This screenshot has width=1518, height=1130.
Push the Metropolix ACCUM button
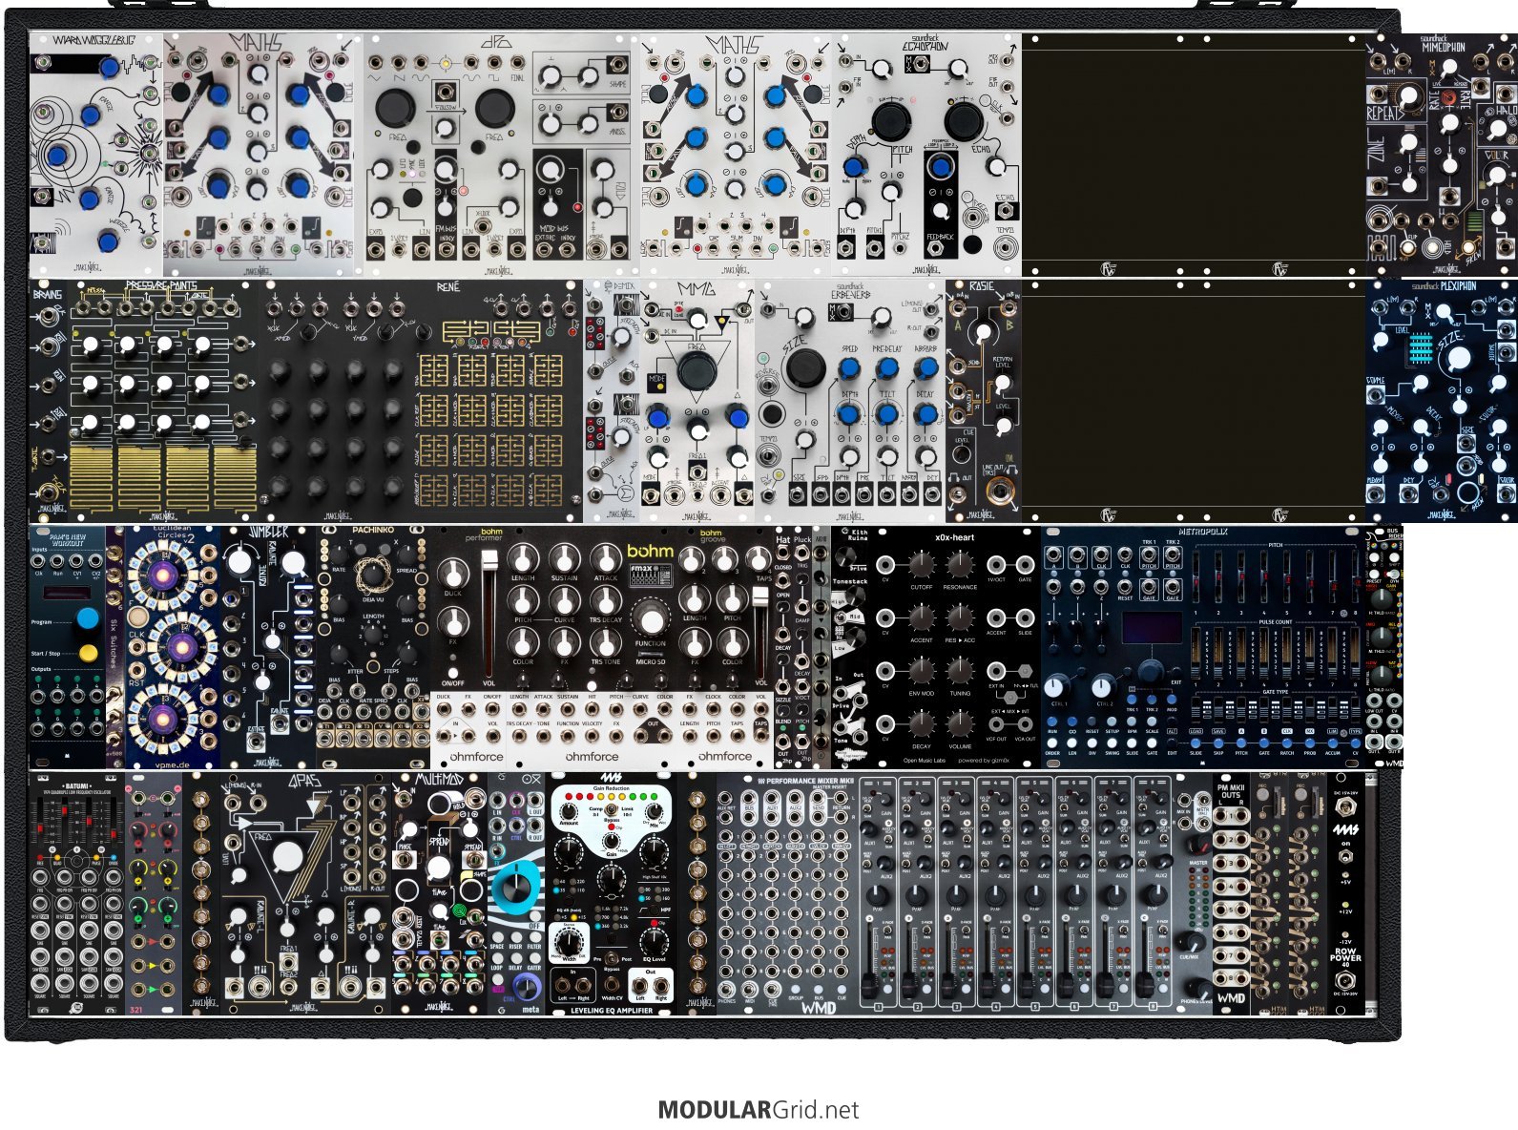click(1332, 742)
